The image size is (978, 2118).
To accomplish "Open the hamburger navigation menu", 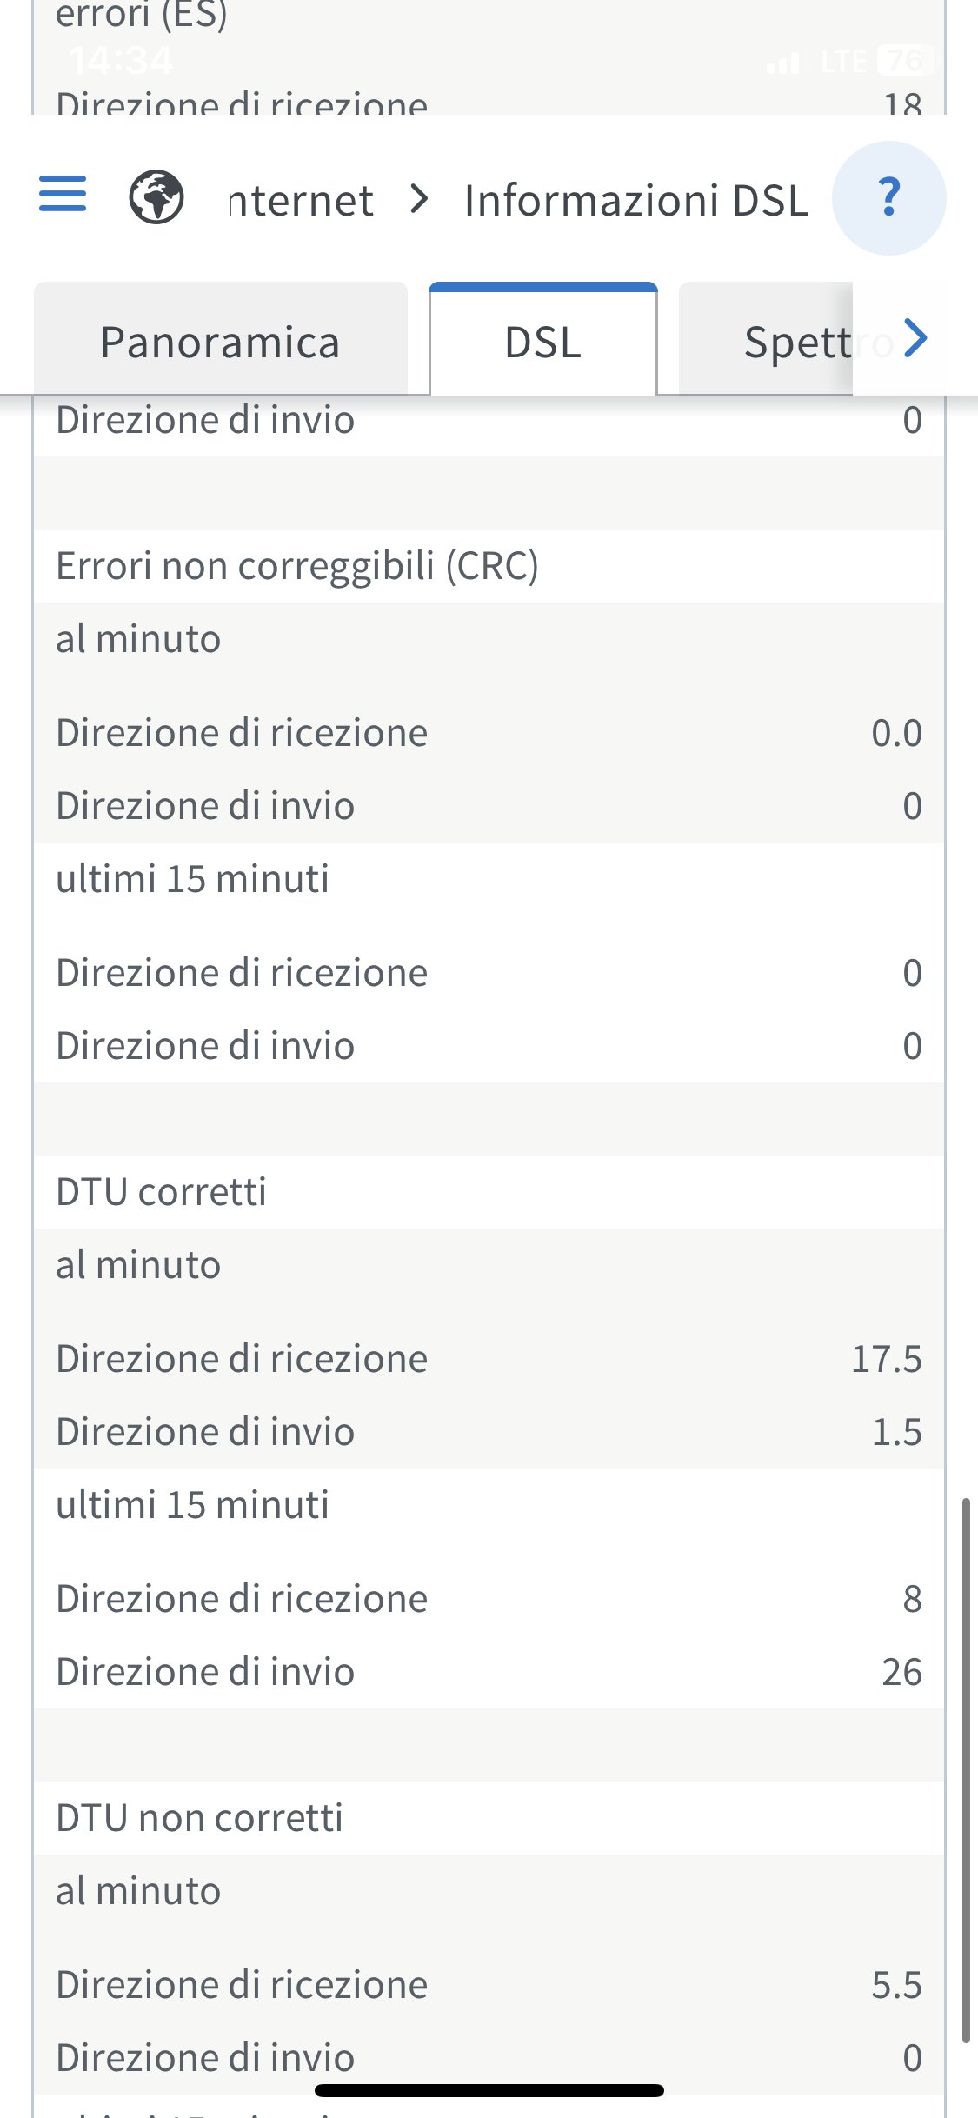I will point(63,195).
